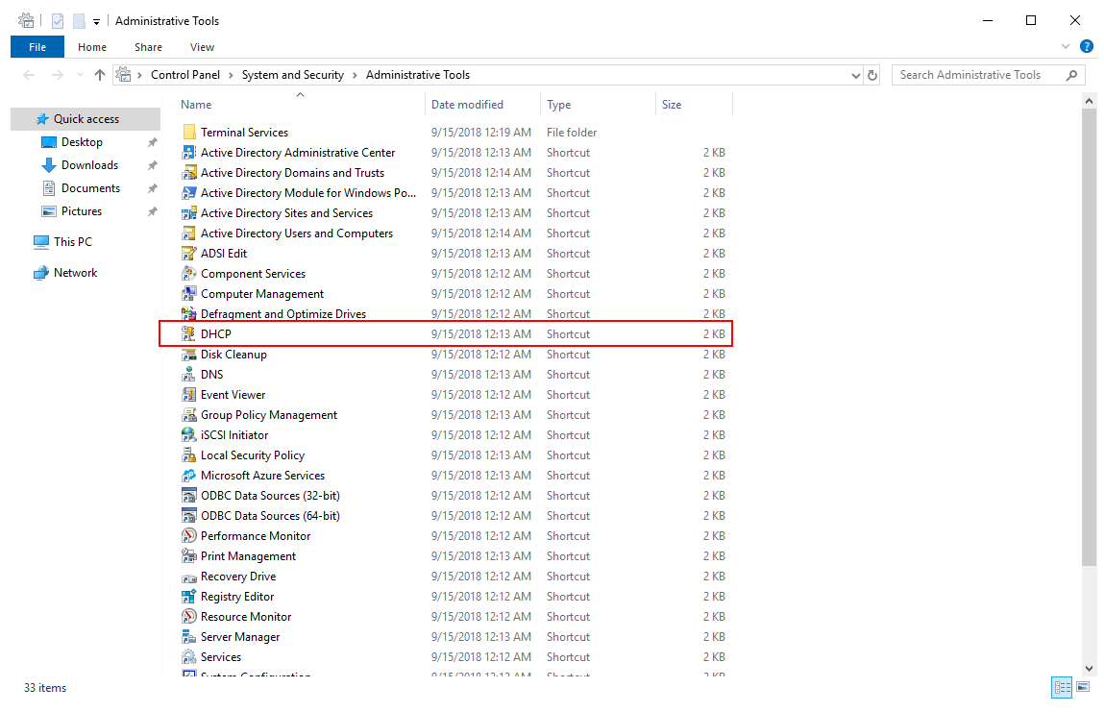This screenshot has width=1104, height=712.
Task: Select the DNS shortcut icon
Action: [188, 374]
